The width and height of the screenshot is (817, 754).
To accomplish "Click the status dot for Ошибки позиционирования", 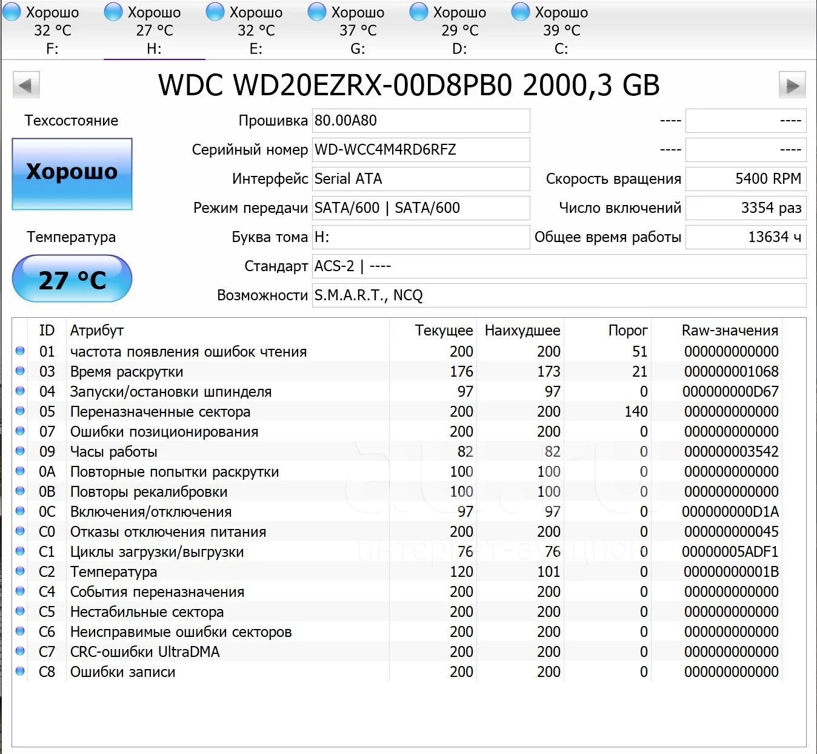I will point(20,431).
